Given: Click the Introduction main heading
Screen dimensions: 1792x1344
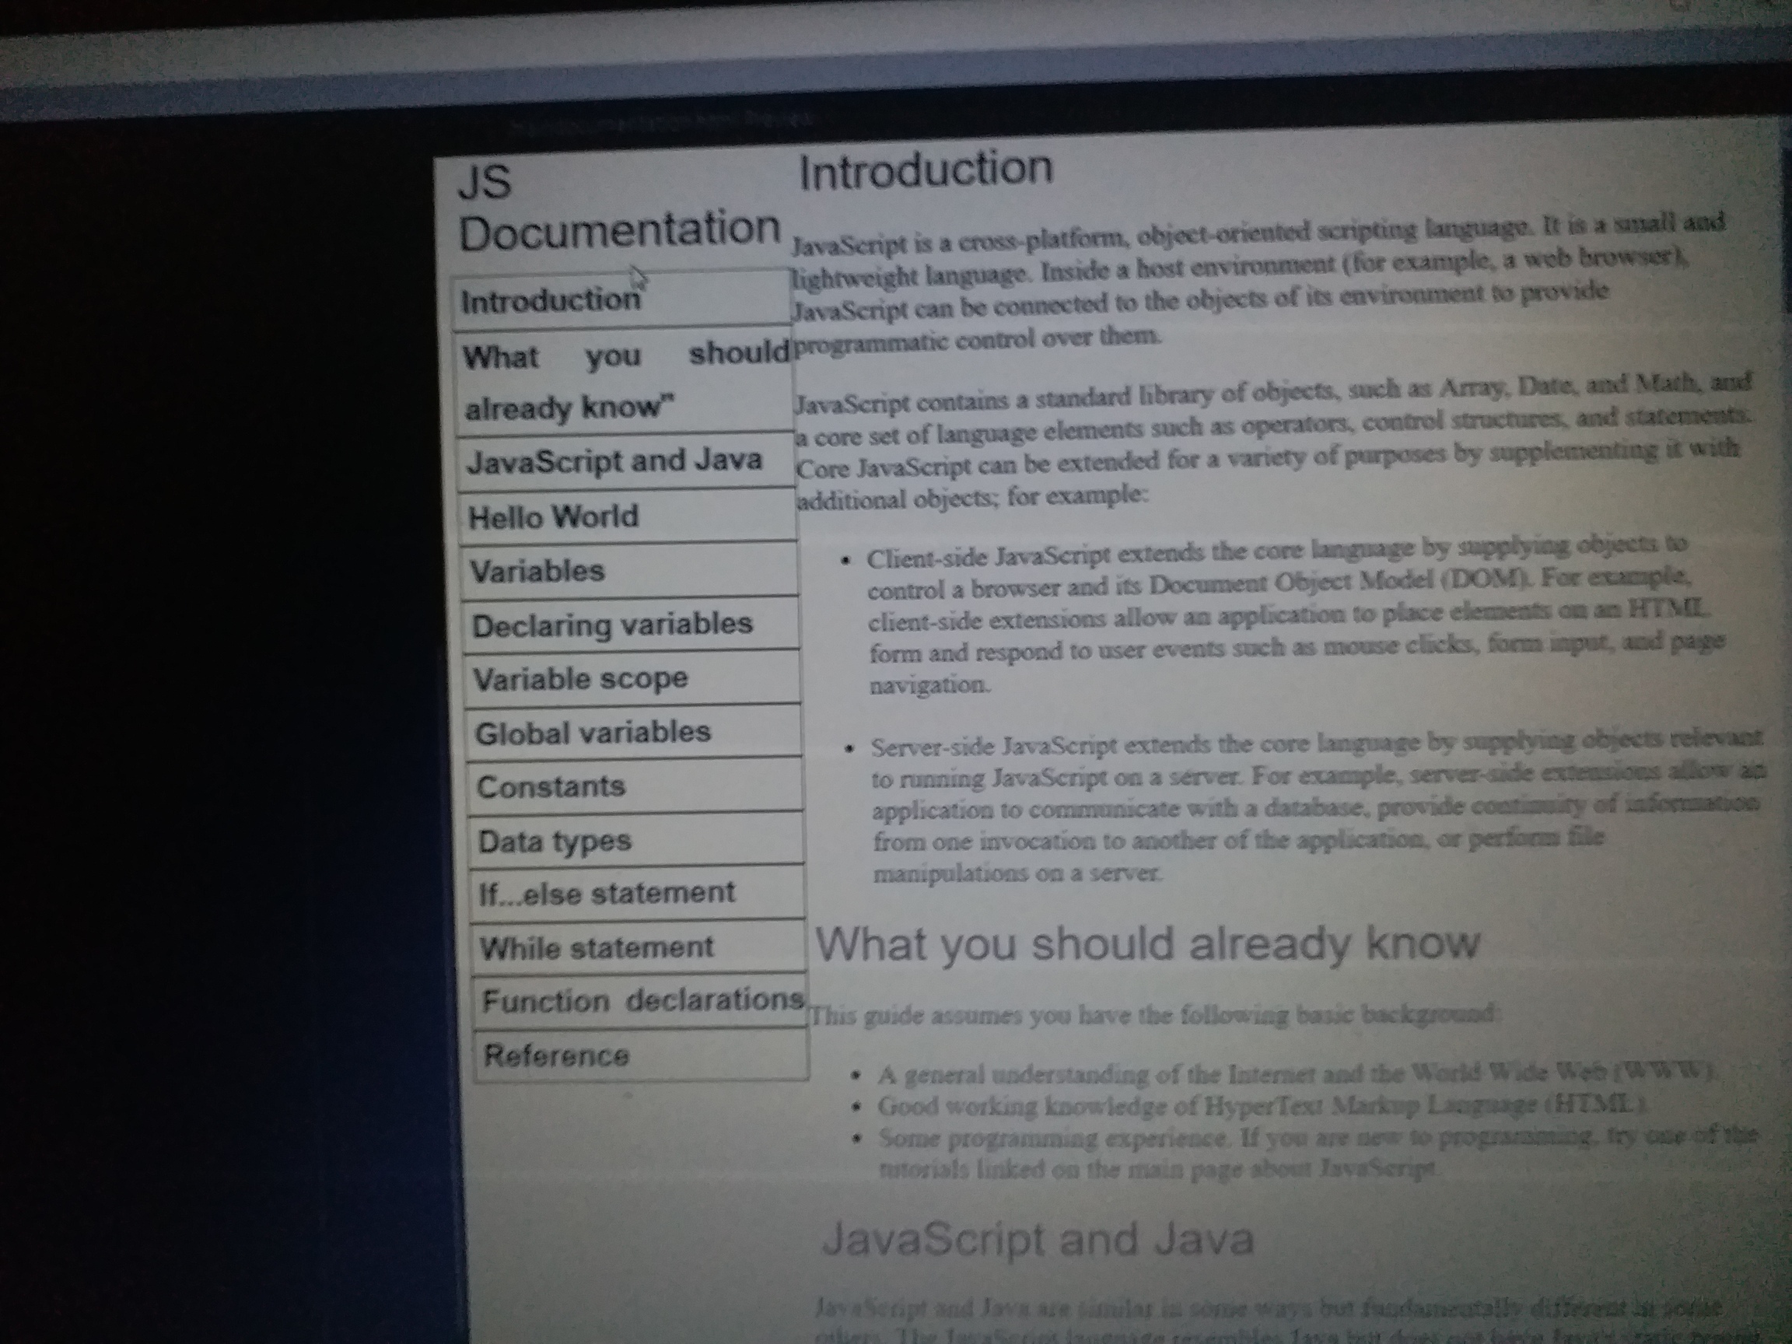Looking at the screenshot, I should (925, 170).
